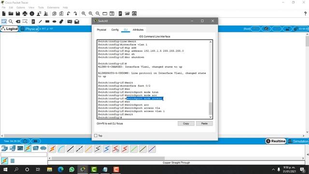The height and width of the screenshot is (174, 309).
Task: Click the New file icon
Action: pos(4,14)
